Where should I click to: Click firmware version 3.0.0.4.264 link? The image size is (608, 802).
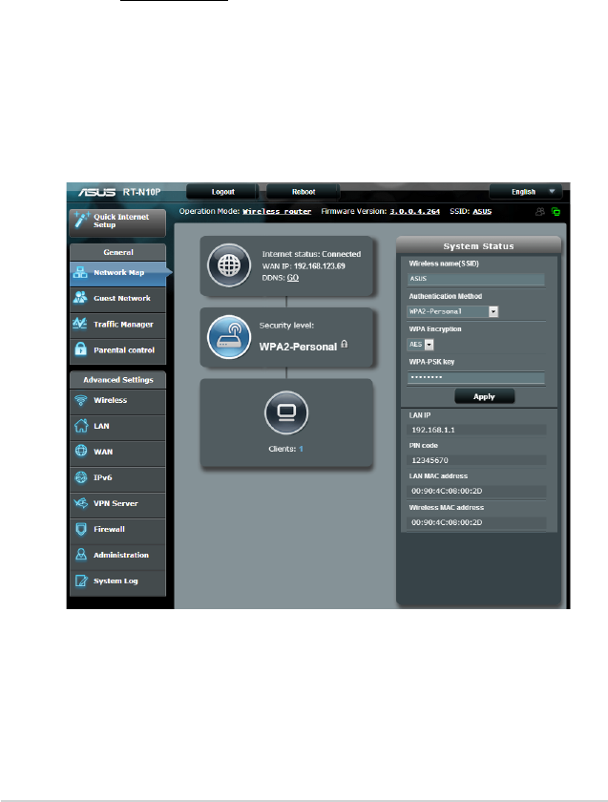point(414,211)
